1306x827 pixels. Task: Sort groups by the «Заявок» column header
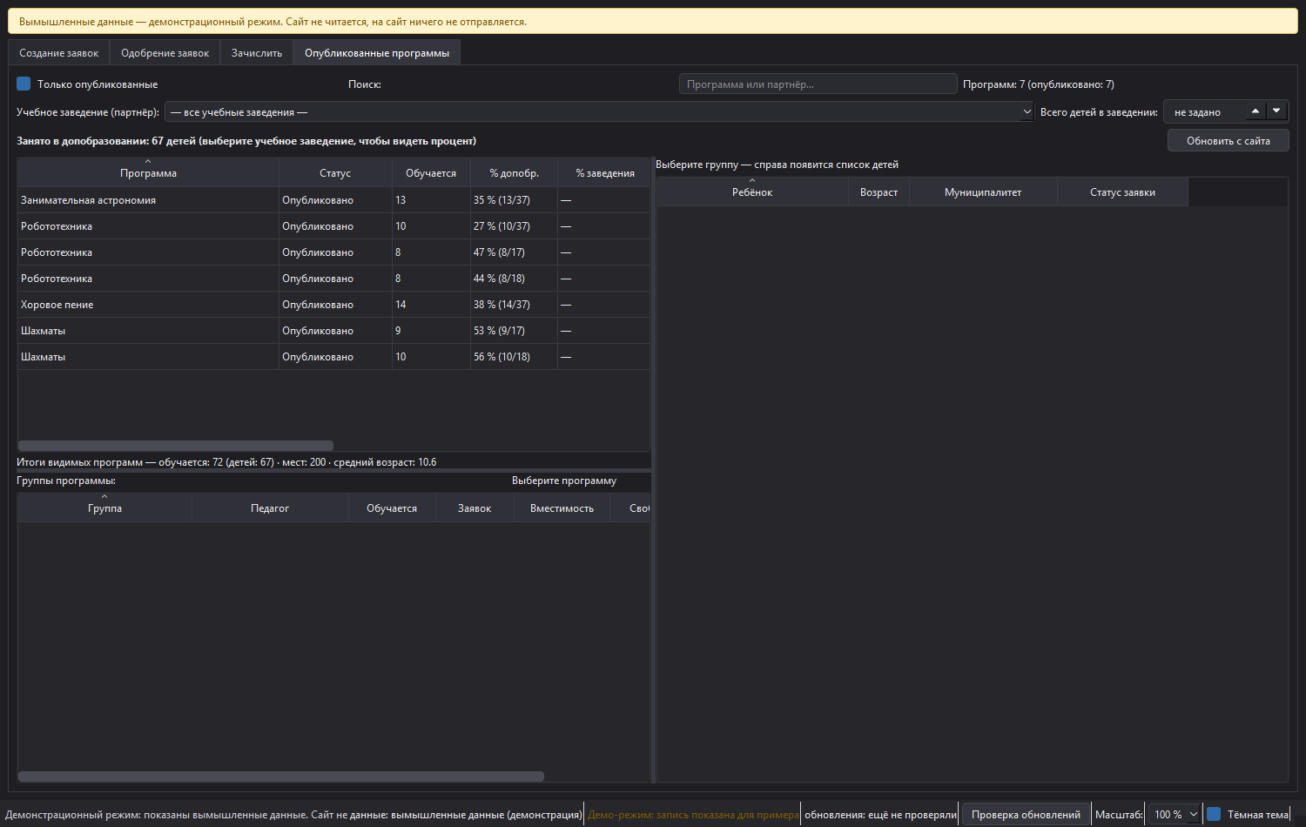point(475,508)
